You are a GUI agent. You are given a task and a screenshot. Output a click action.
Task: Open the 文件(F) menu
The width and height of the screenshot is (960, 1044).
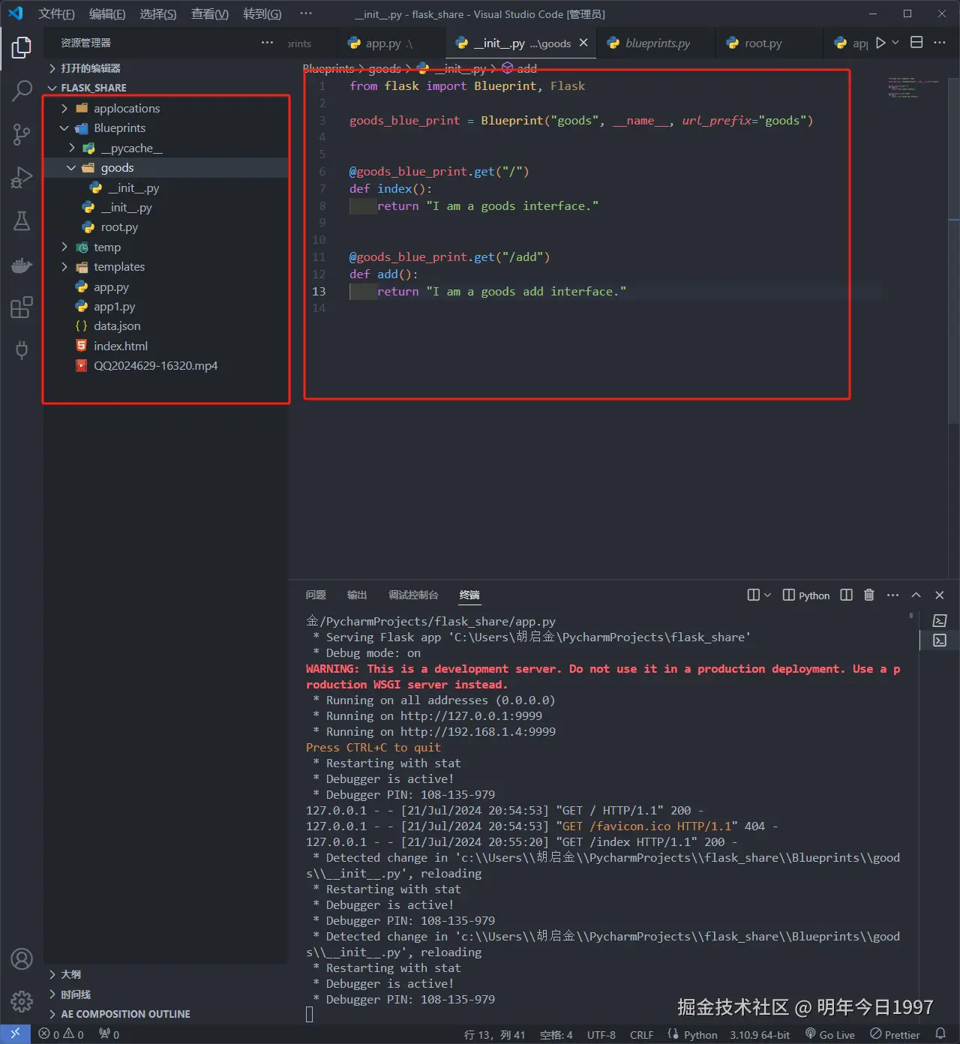pos(56,13)
